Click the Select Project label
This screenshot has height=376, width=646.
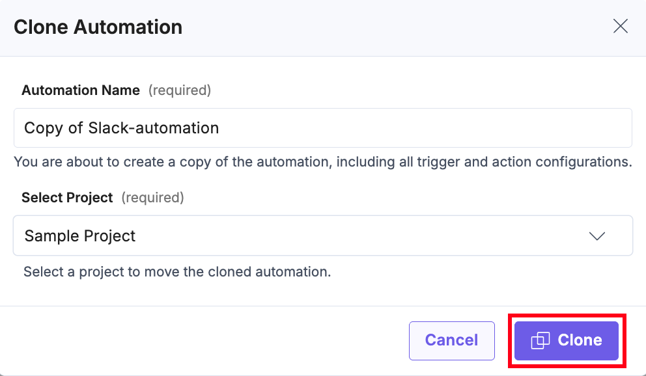[x=67, y=197]
